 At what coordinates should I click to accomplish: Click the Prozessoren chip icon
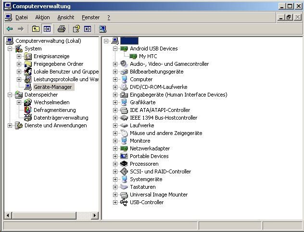coord(124,164)
